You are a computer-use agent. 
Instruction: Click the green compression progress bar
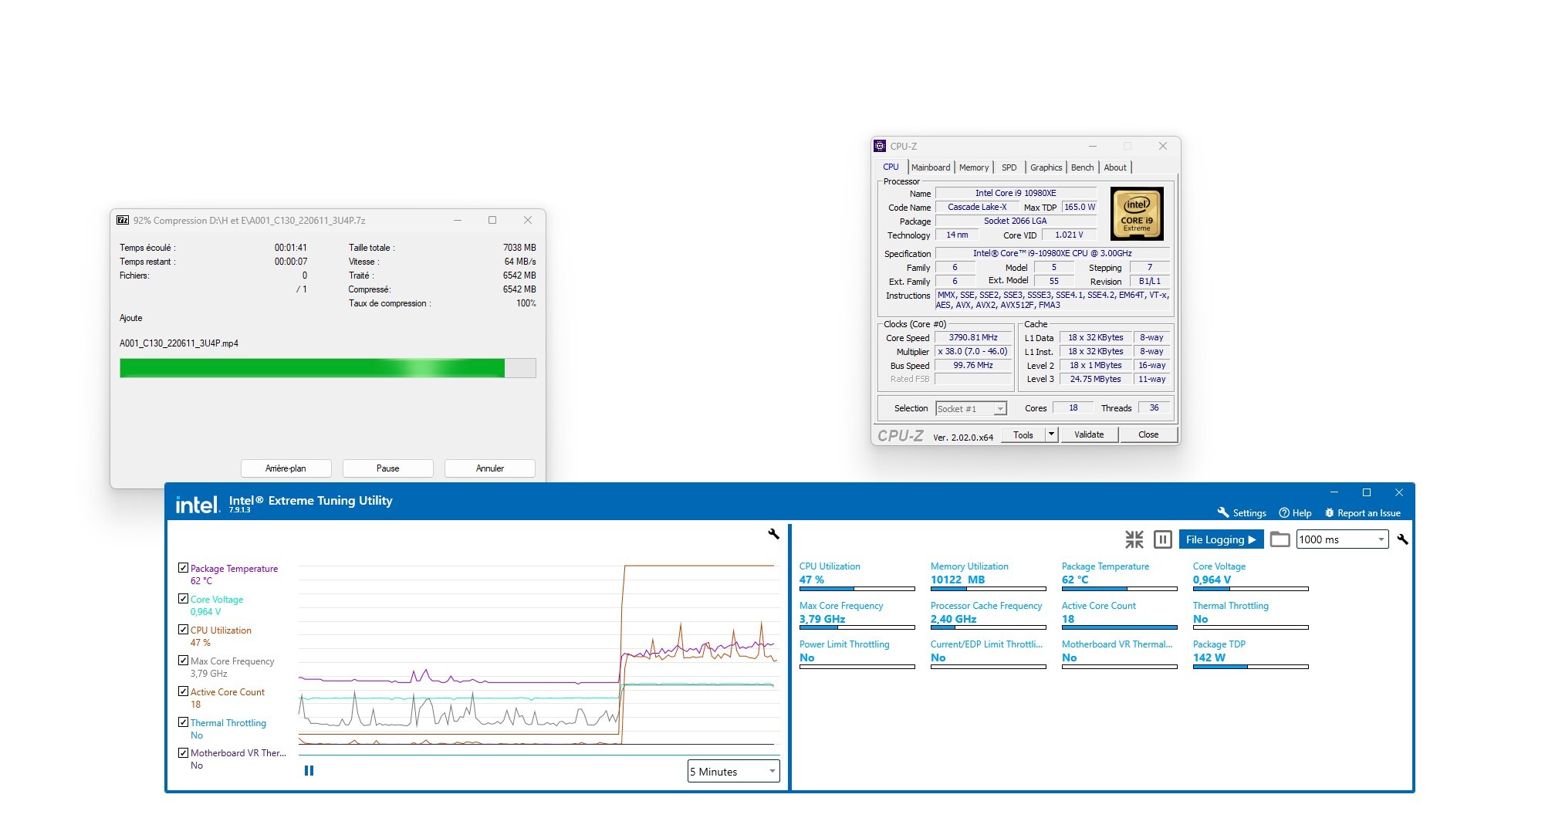tap(328, 368)
